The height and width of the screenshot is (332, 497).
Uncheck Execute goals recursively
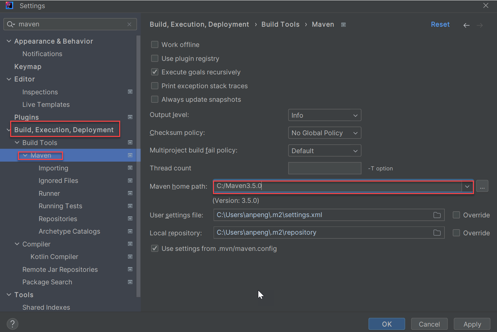click(155, 72)
